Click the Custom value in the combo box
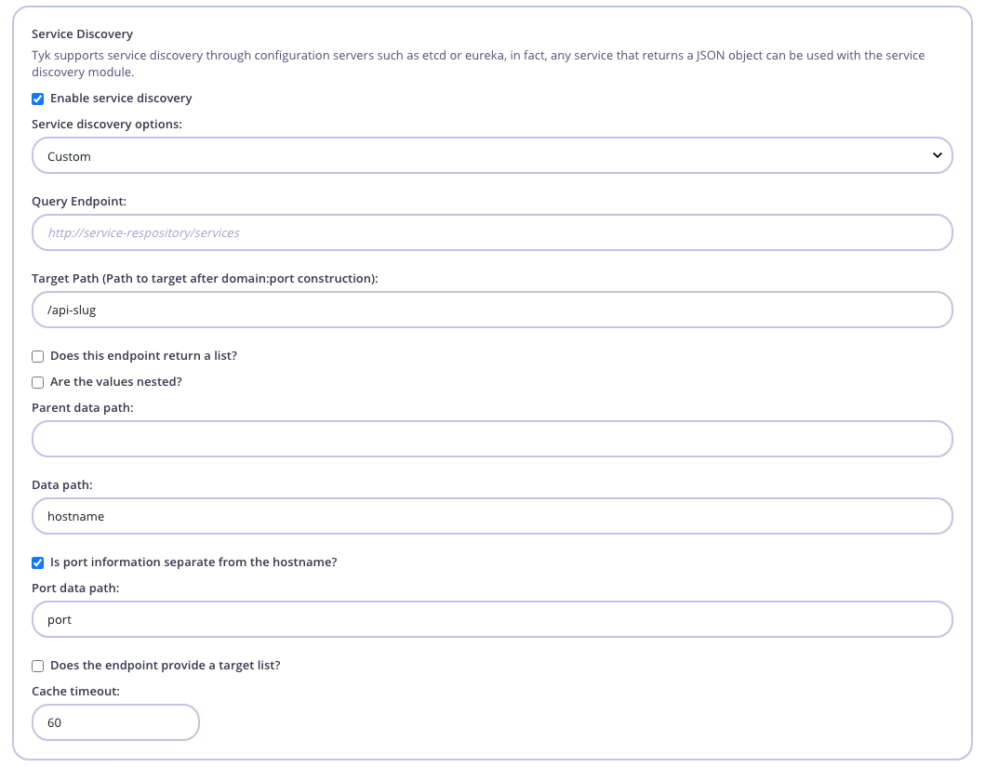The height and width of the screenshot is (767, 985). pyautogui.click(x=67, y=155)
